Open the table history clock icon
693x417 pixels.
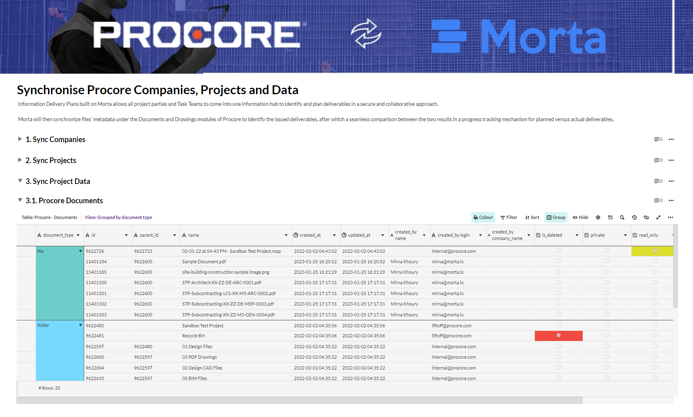click(634, 217)
